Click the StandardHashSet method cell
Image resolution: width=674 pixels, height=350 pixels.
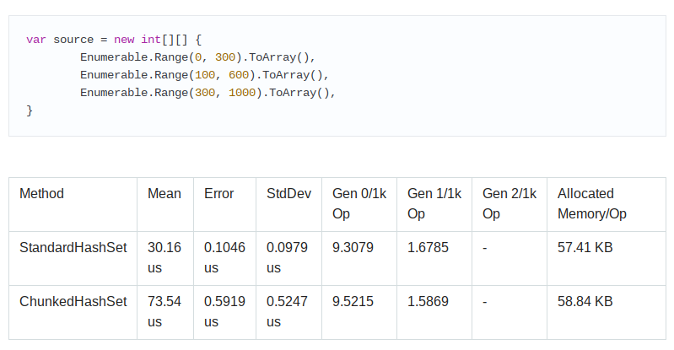(73, 247)
